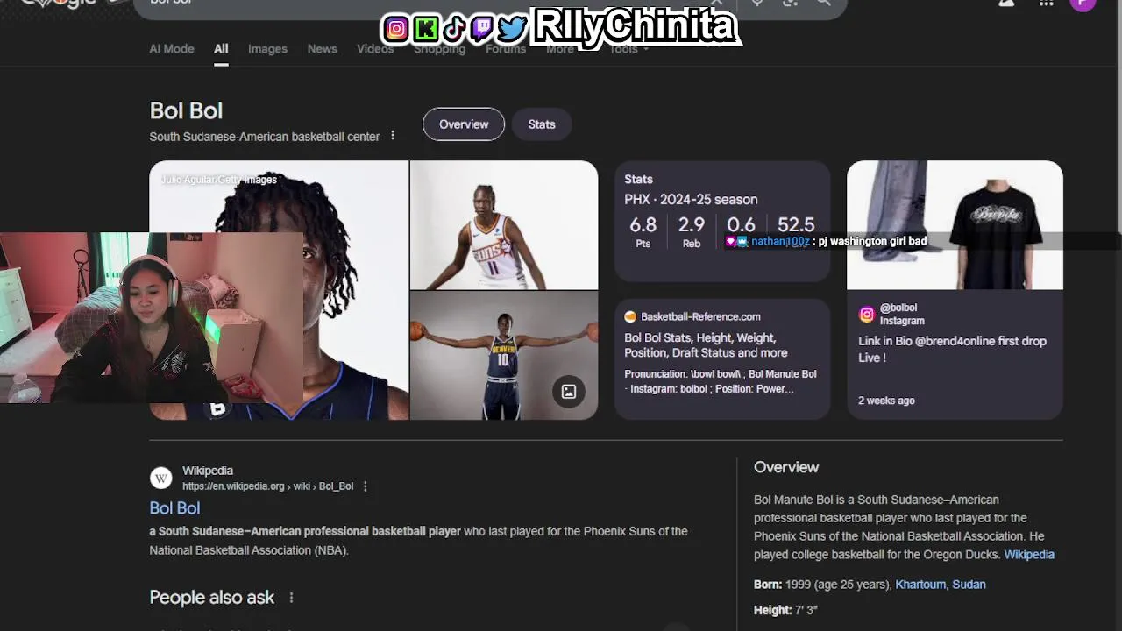Click the Twitter bird icon in overlay
The width and height of the screenshot is (1122, 631).
click(x=512, y=29)
